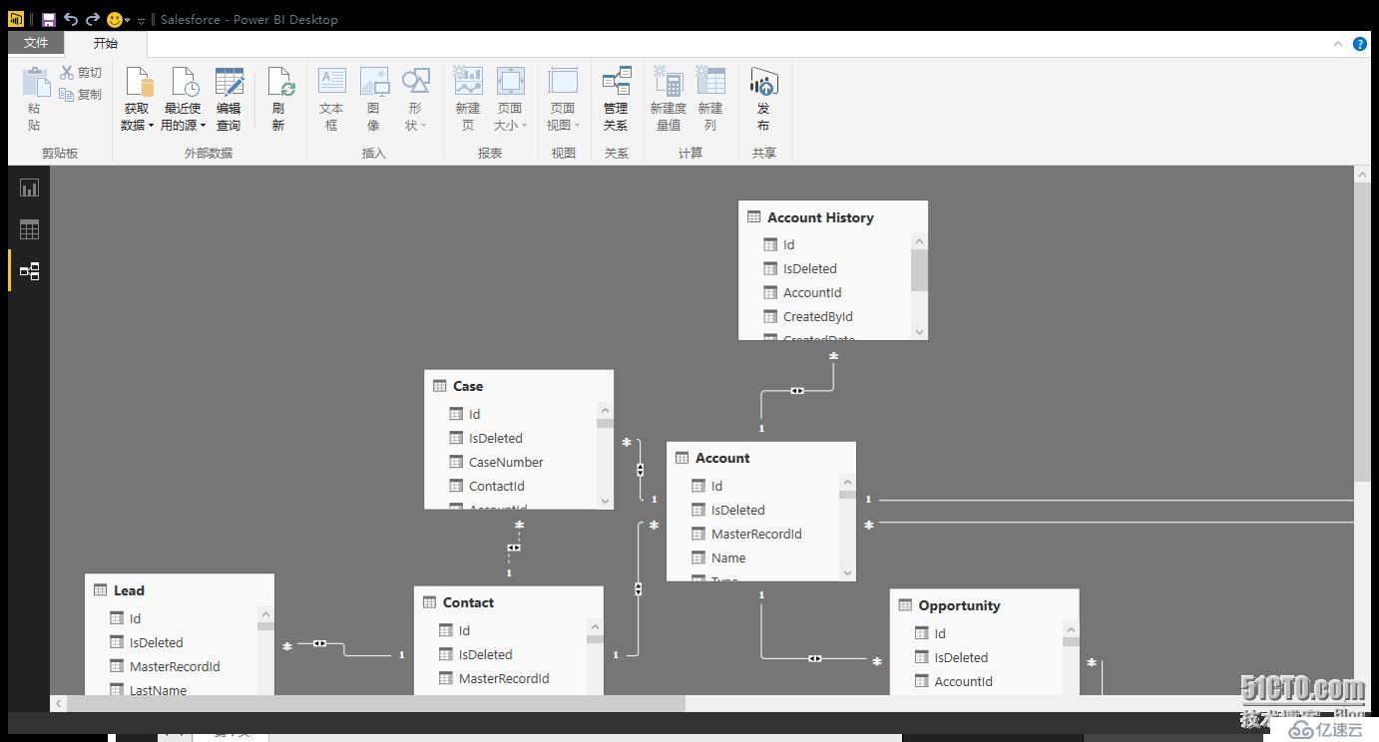
Task: Click the scroll-down arrow in Account History table
Action: pos(919,332)
